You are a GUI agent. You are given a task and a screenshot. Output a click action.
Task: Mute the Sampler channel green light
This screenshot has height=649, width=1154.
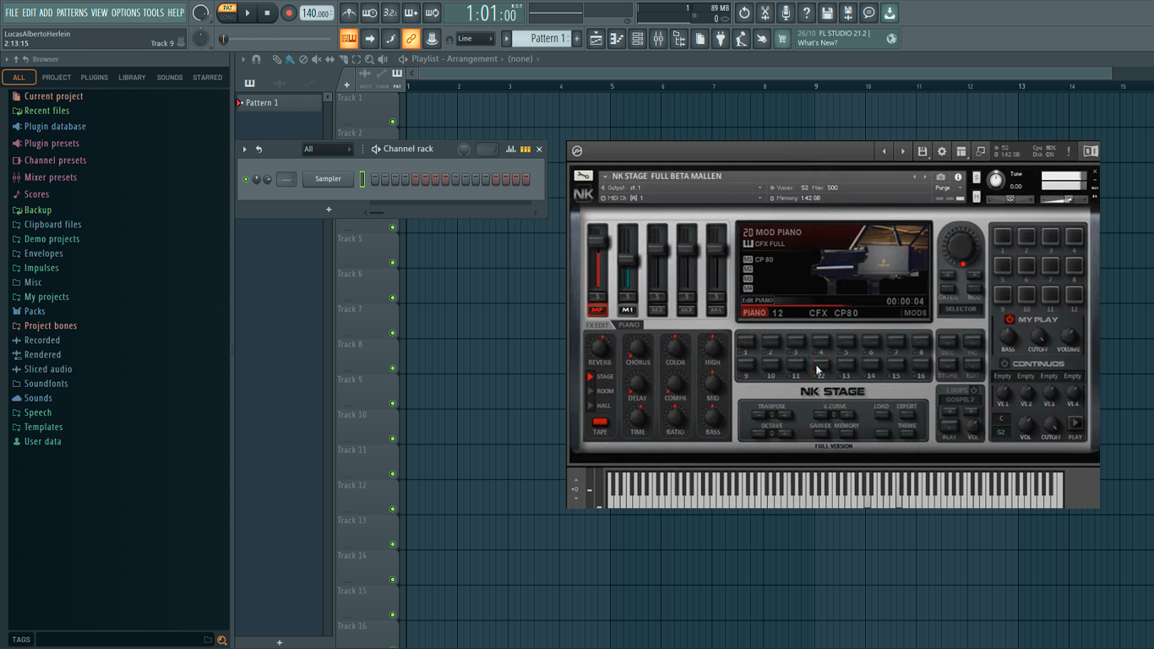point(246,179)
